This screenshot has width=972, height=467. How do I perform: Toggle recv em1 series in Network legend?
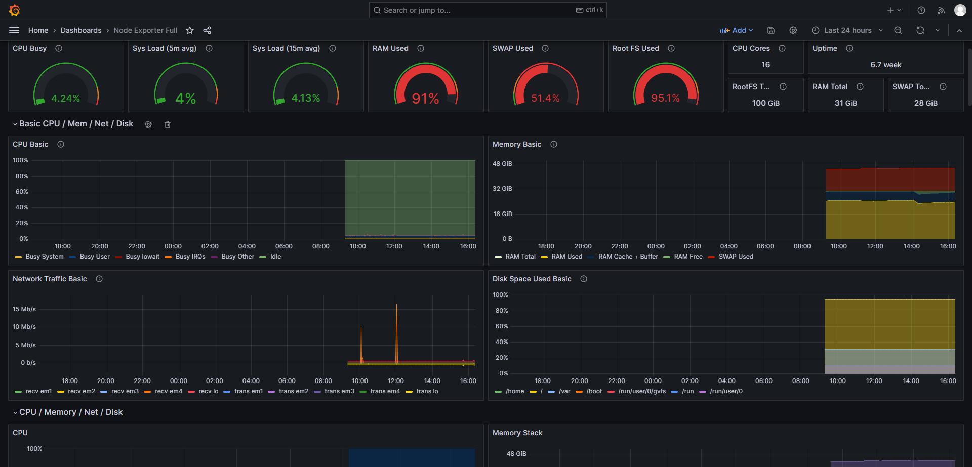(x=38, y=391)
